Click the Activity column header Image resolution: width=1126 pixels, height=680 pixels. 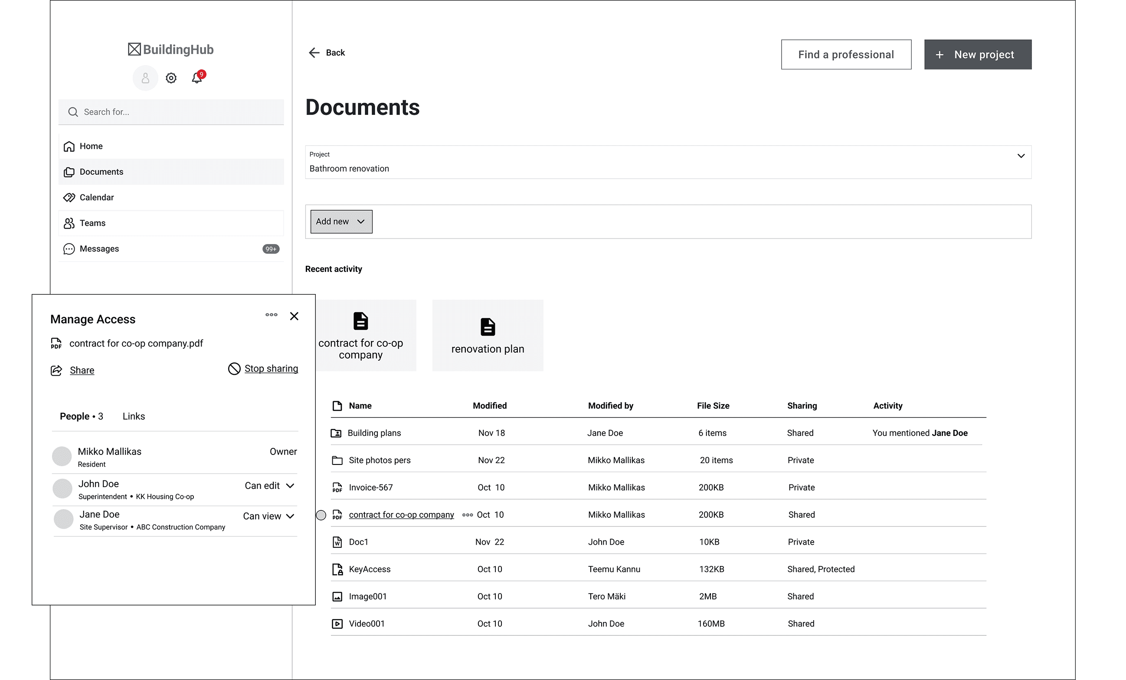click(887, 406)
